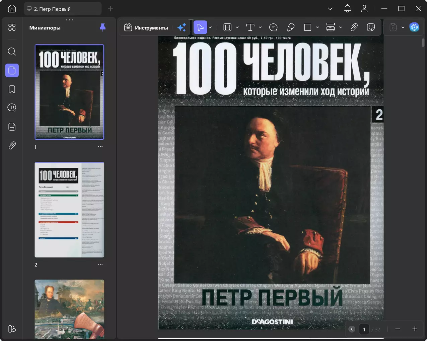Expand the text tool dropdown arrow

point(260,27)
